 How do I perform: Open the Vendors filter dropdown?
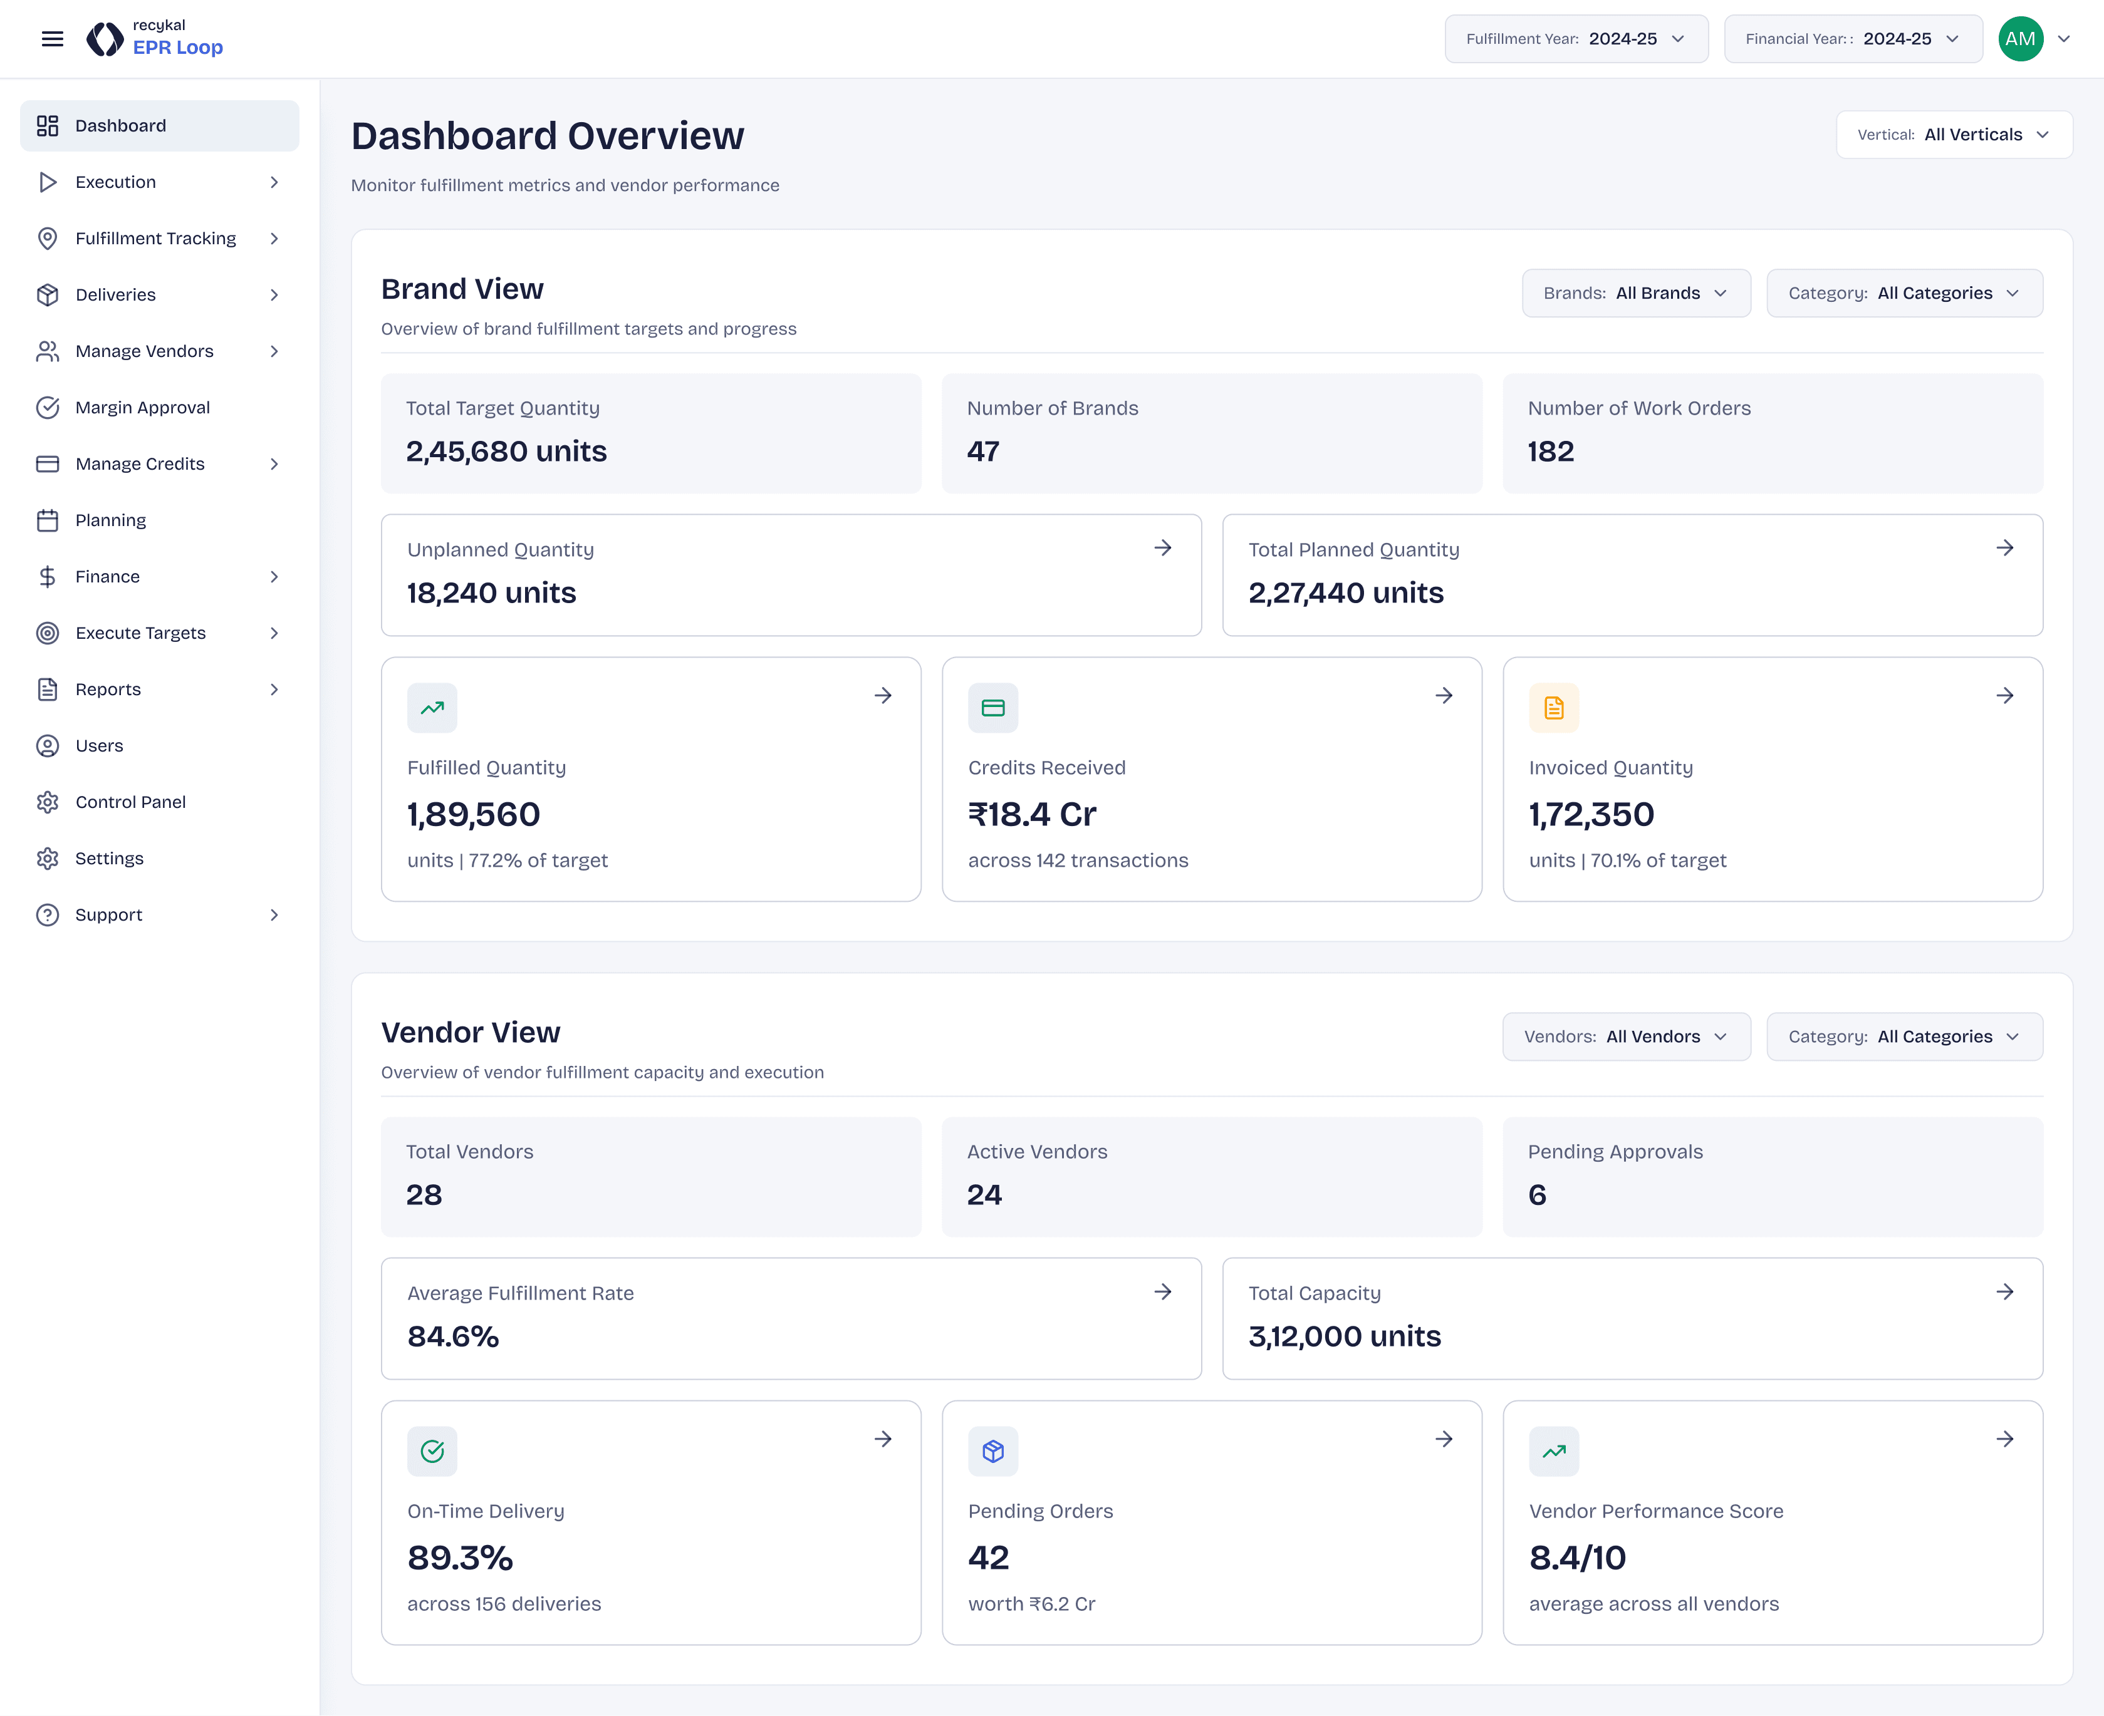1625,1037
